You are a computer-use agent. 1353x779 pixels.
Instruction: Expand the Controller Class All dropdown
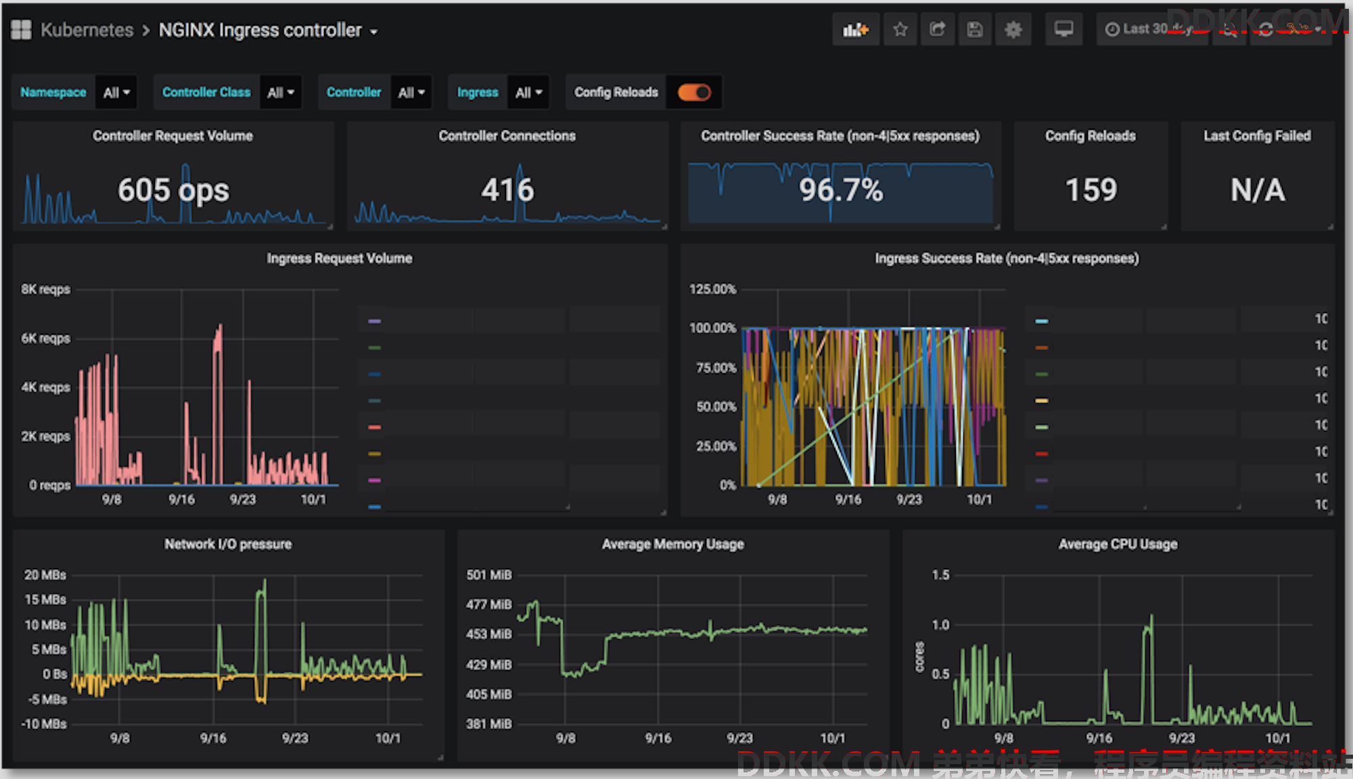[281, 93]
